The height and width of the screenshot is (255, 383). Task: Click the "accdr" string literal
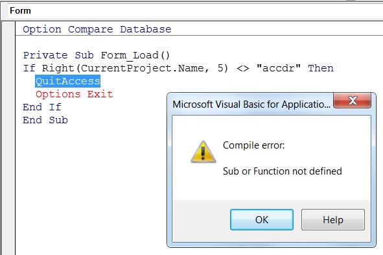[279, 68]
